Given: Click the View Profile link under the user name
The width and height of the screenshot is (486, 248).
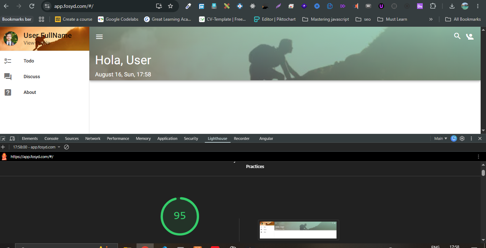Looking at the screenshot, I should click(37, 43).
